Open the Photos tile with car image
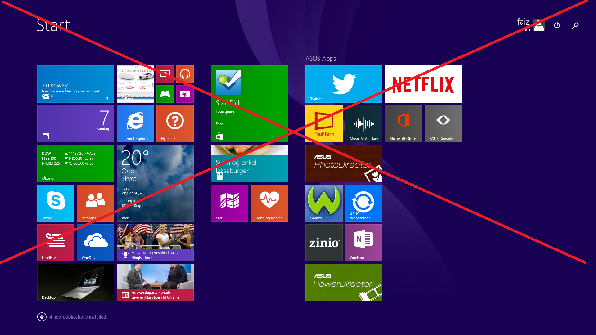This screenshot has height=335, width=596. (135, 84)
